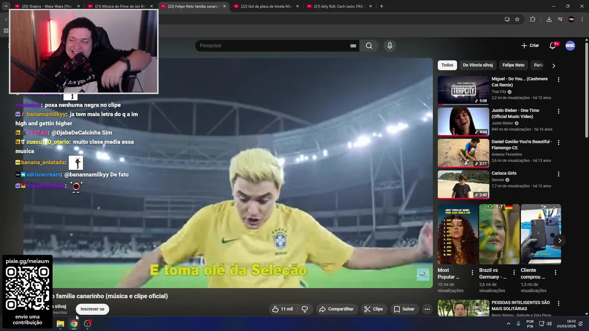589x331 pixels.
Task: Open options for Brazil vs Germany short
Action: (x=514, y=273)
